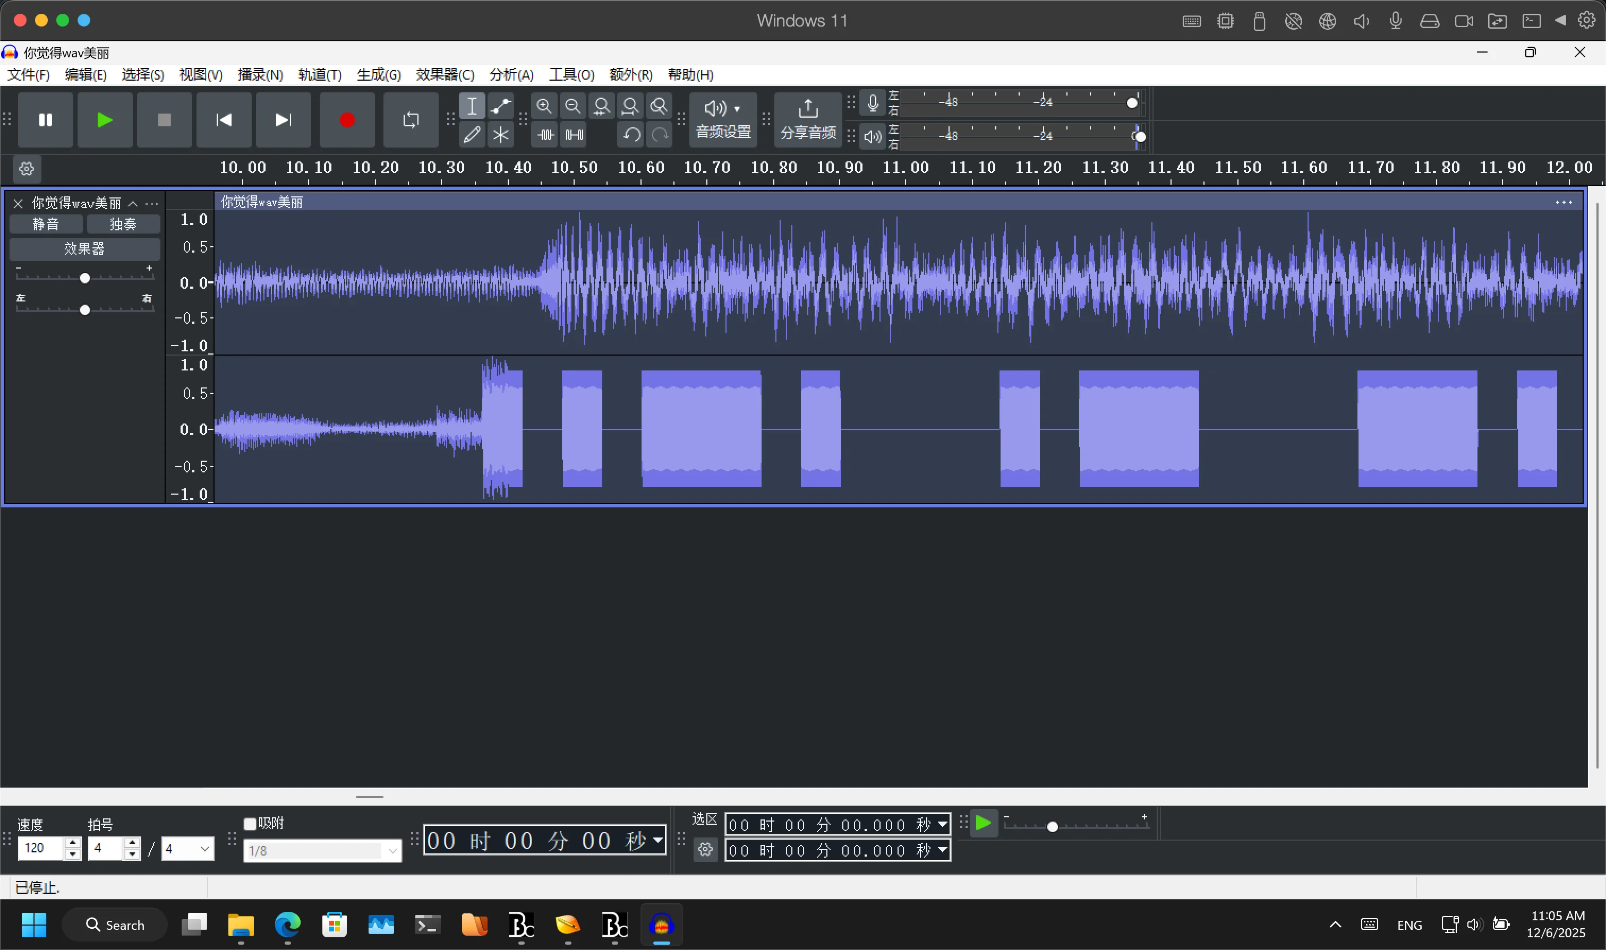This screenshot has width=1606, height=950.
Task: Click the track 效果器 effects button
Action: click(84, 248)
